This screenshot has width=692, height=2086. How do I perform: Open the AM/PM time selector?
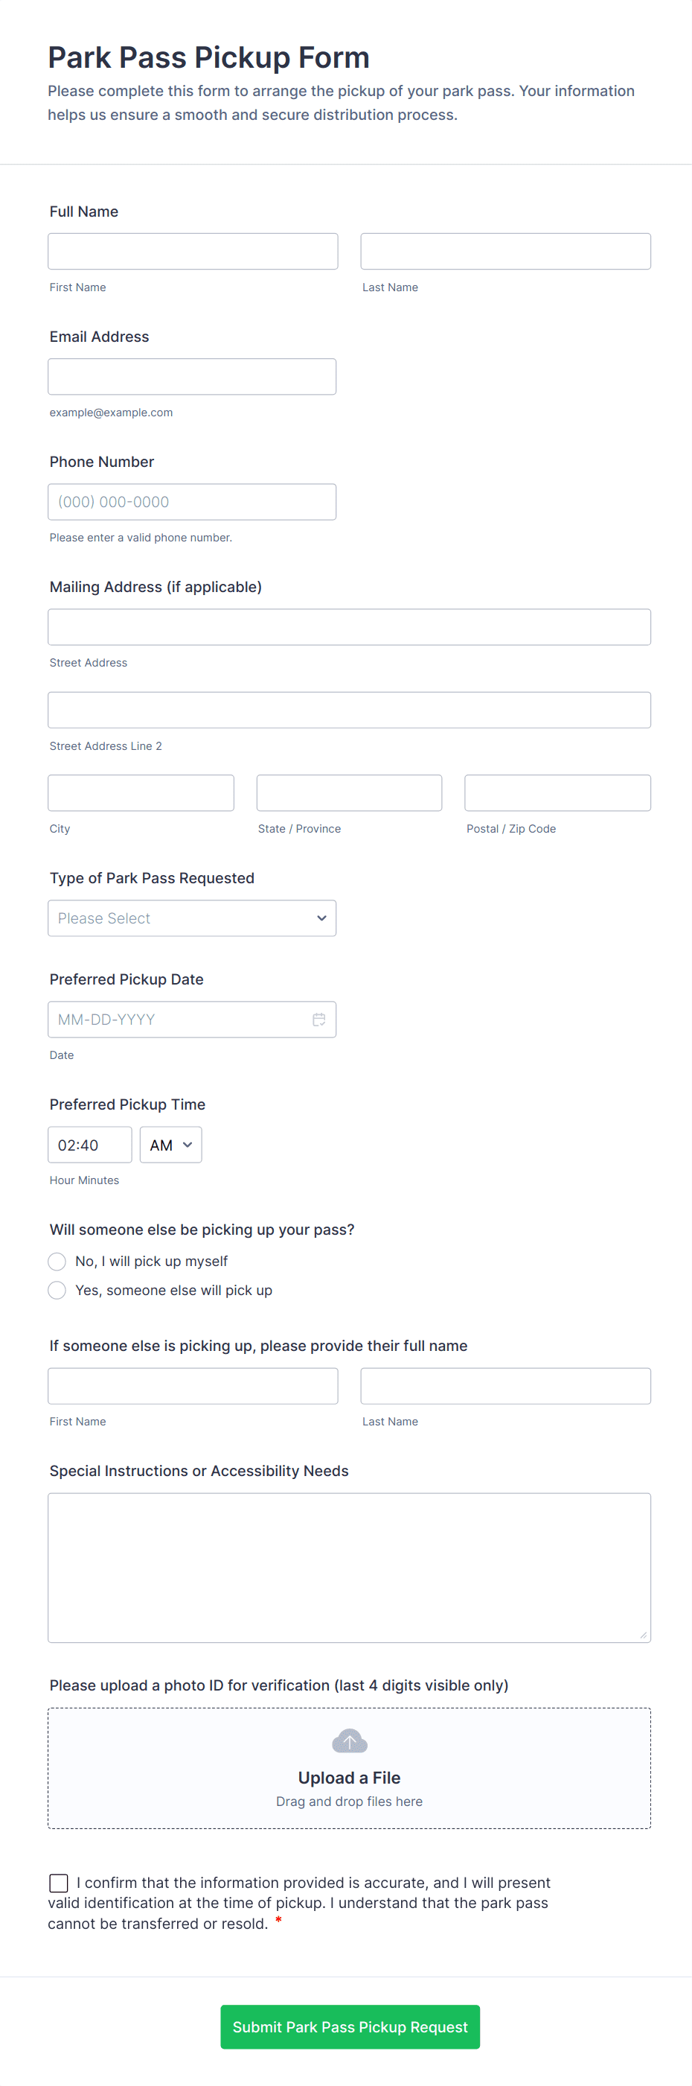(x=171, y=1145)
